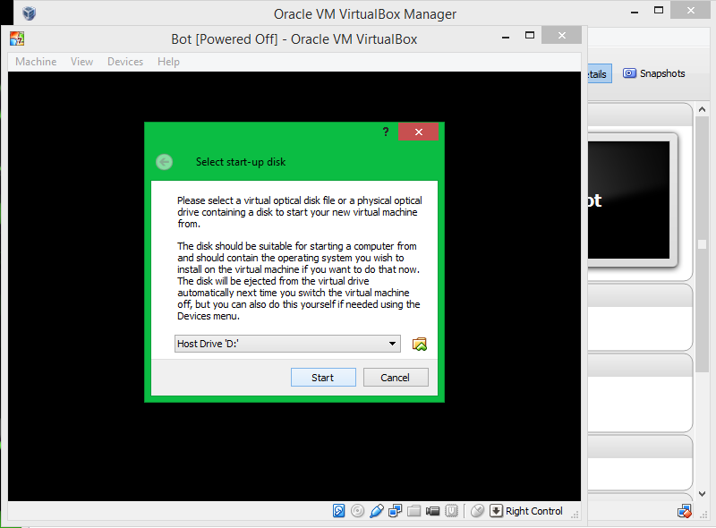Open the Help menu
The height and width of the screenshot is (528, 716).
(168, 62)
